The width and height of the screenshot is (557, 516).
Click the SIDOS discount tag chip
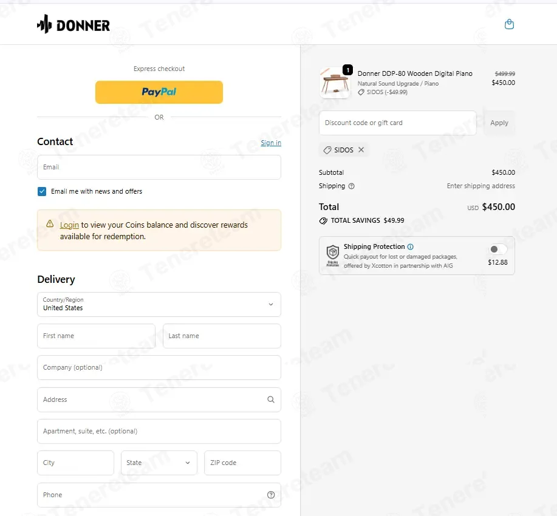[x=343, y=150]
